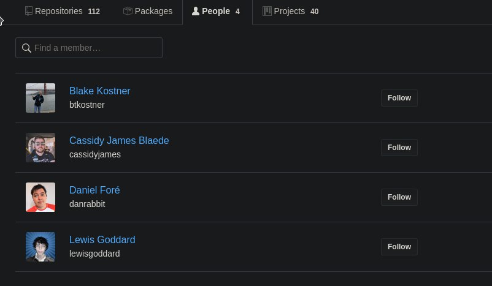Focus the Find a member search field

89,48
